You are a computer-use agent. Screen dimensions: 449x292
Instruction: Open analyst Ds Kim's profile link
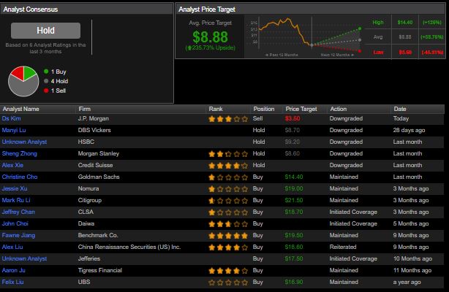pos(11,118)
